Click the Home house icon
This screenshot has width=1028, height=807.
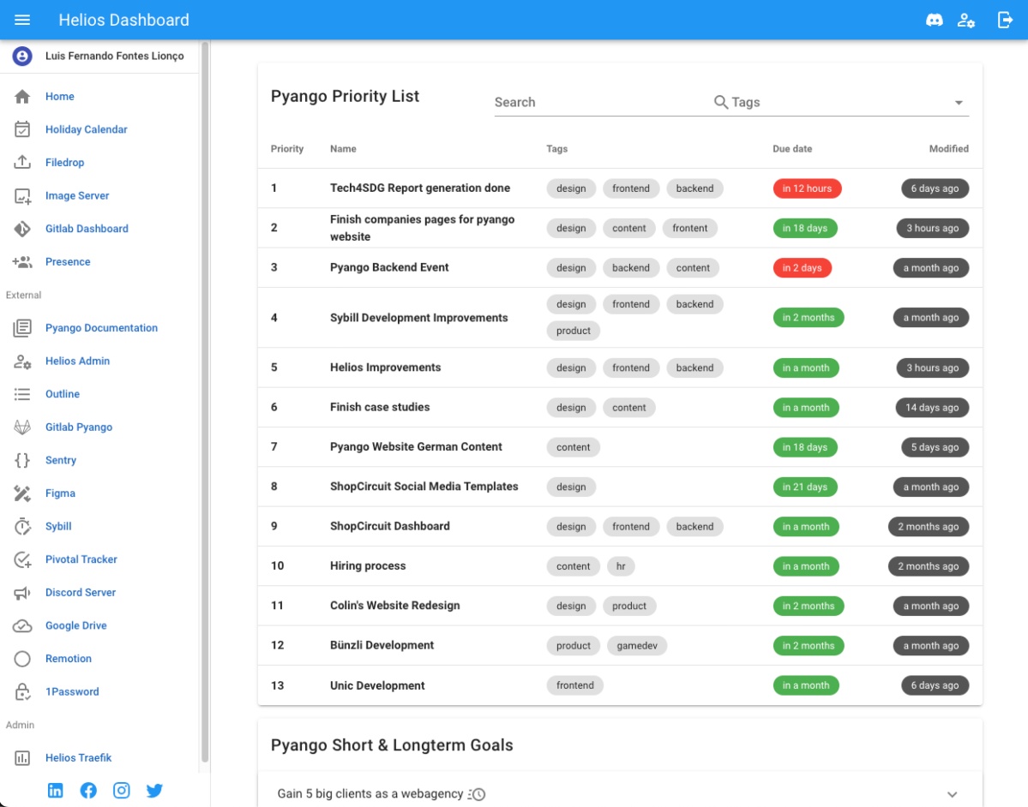(x=22, y=97)
